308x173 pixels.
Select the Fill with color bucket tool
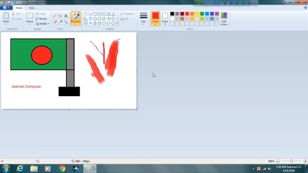tap(60, 16)
